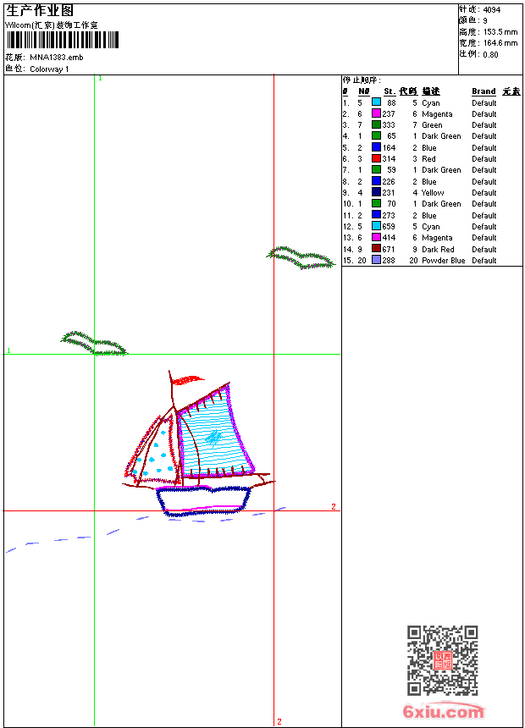Click the striped cyan main sail
The image size is (525, 728).
[x=214, y=432]
